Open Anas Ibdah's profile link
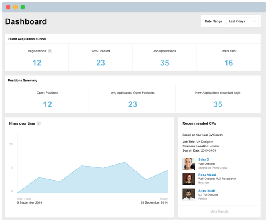This screenshot has width=269, height=223. pos(207,191)
